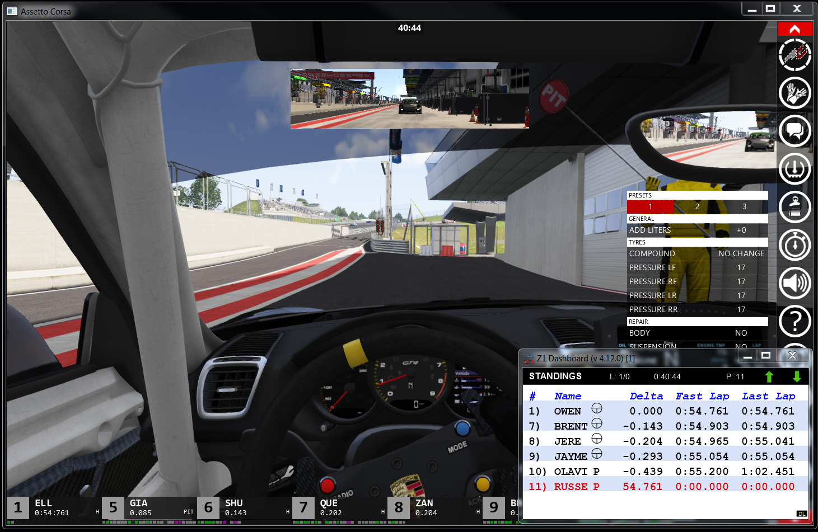The height and width of the screenshot is (532, 818).
Task: Select OLAVI P row in standings
Action: coord(665,472)
